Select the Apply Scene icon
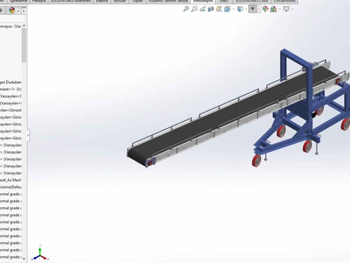The image size is (350, 263). pyautogui.click(x=274, y=9)
